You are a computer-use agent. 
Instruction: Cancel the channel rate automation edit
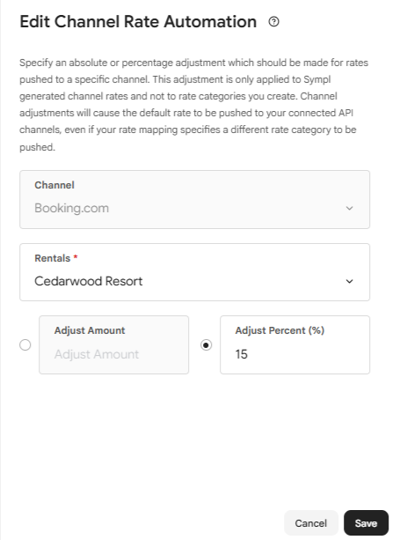[x=311, y=523]
